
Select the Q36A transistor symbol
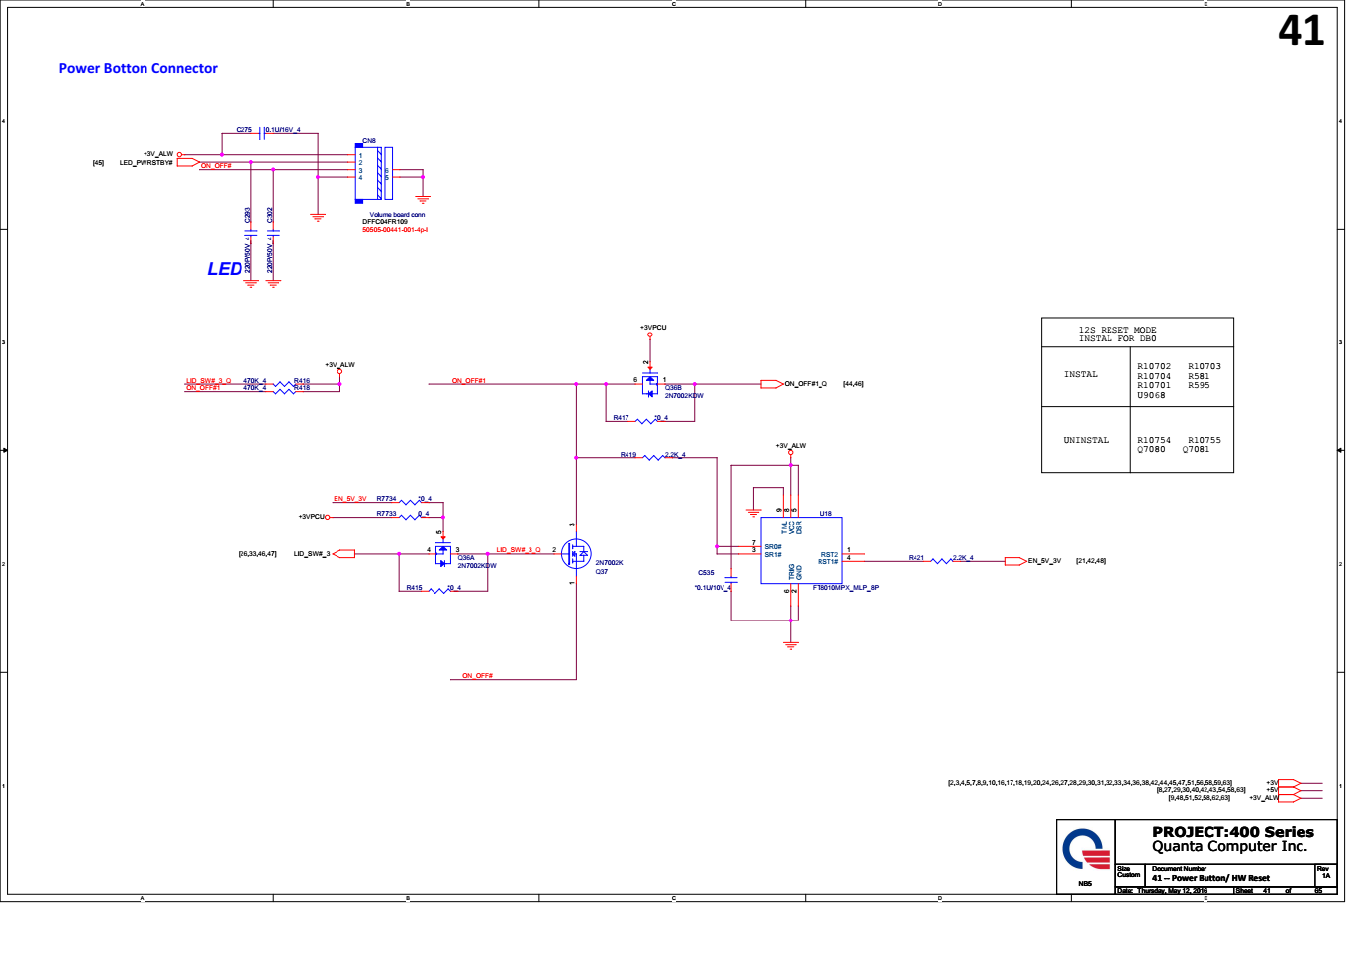click(443, 554)
